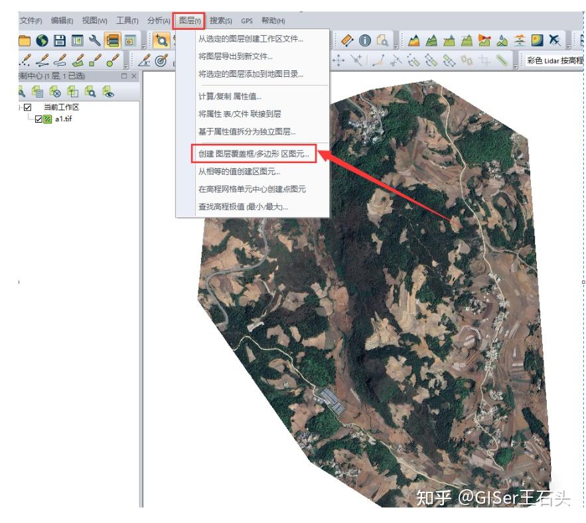Viewport: 586px width, 523px height.
Task: Toggle the 当前工作区 checkbox
Action: coord(26,107)
